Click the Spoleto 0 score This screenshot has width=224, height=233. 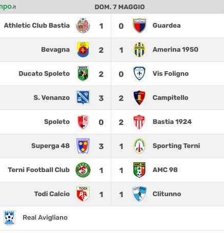[101, 122]
